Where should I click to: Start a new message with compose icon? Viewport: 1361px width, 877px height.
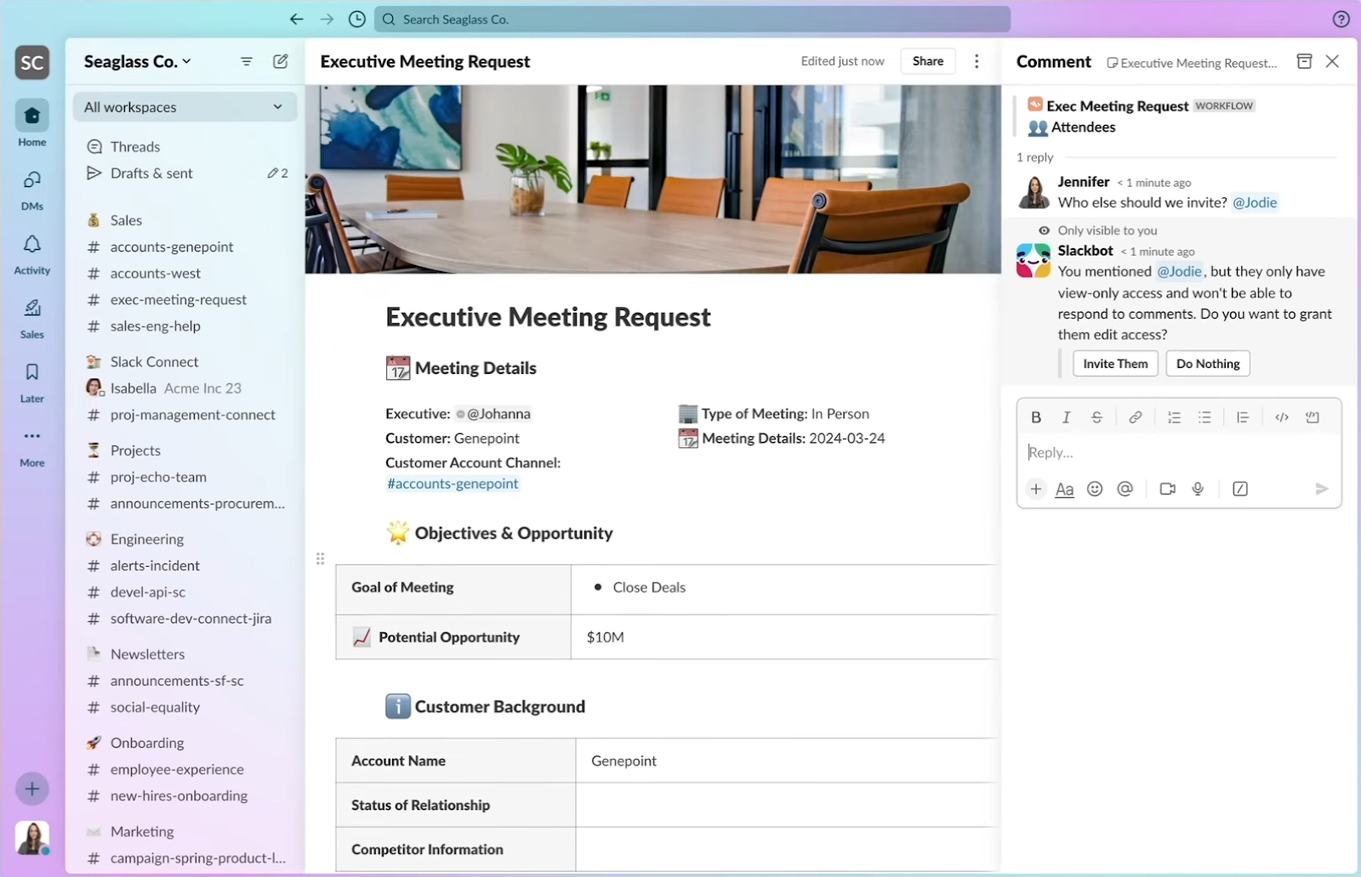tap(280, 61)
